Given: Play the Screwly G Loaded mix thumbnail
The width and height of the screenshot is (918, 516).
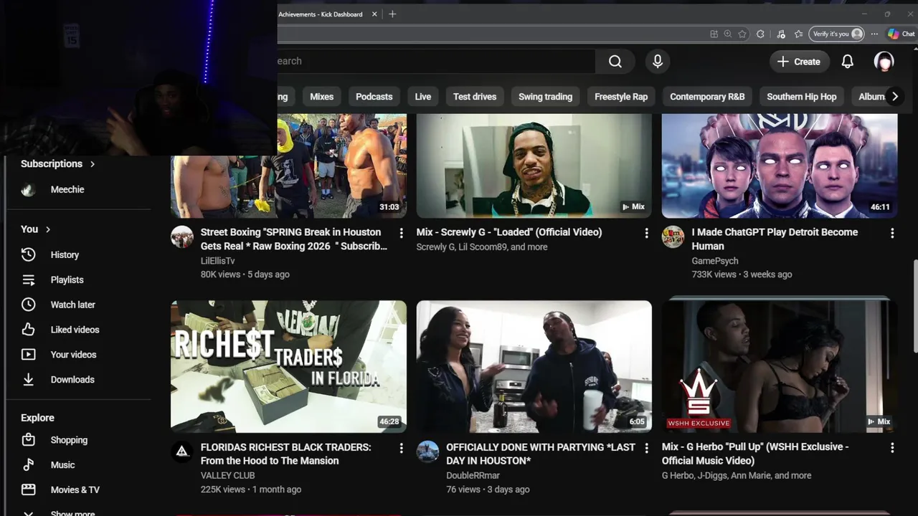Looking at the screenshot, I should coord(534,166).
